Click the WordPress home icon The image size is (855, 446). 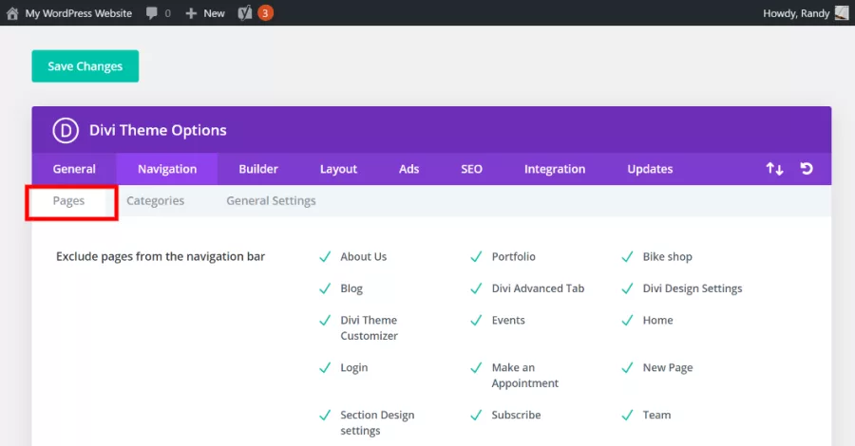(12, 13)
